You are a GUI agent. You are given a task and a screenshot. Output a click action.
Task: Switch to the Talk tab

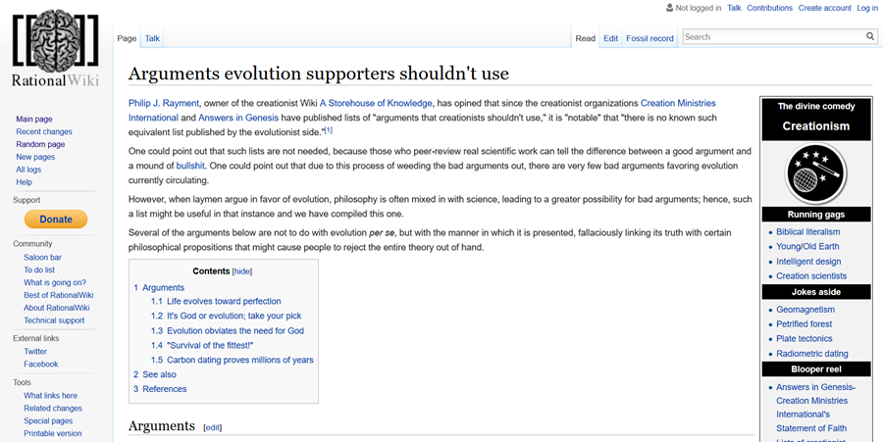152,38
